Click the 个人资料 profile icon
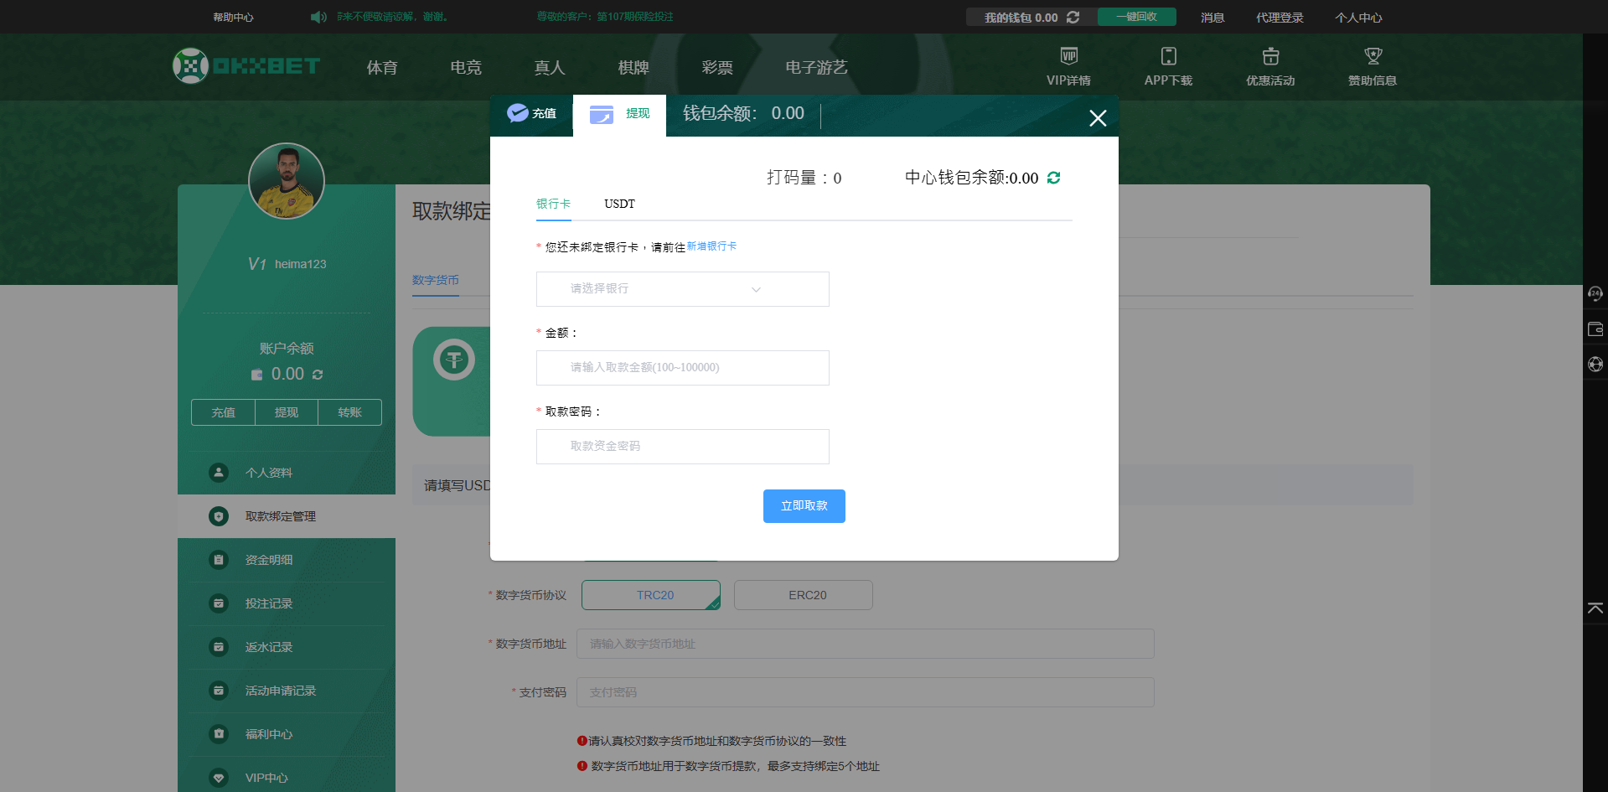The height and width of the screenshot is (792, 1608). coord(219,473)
